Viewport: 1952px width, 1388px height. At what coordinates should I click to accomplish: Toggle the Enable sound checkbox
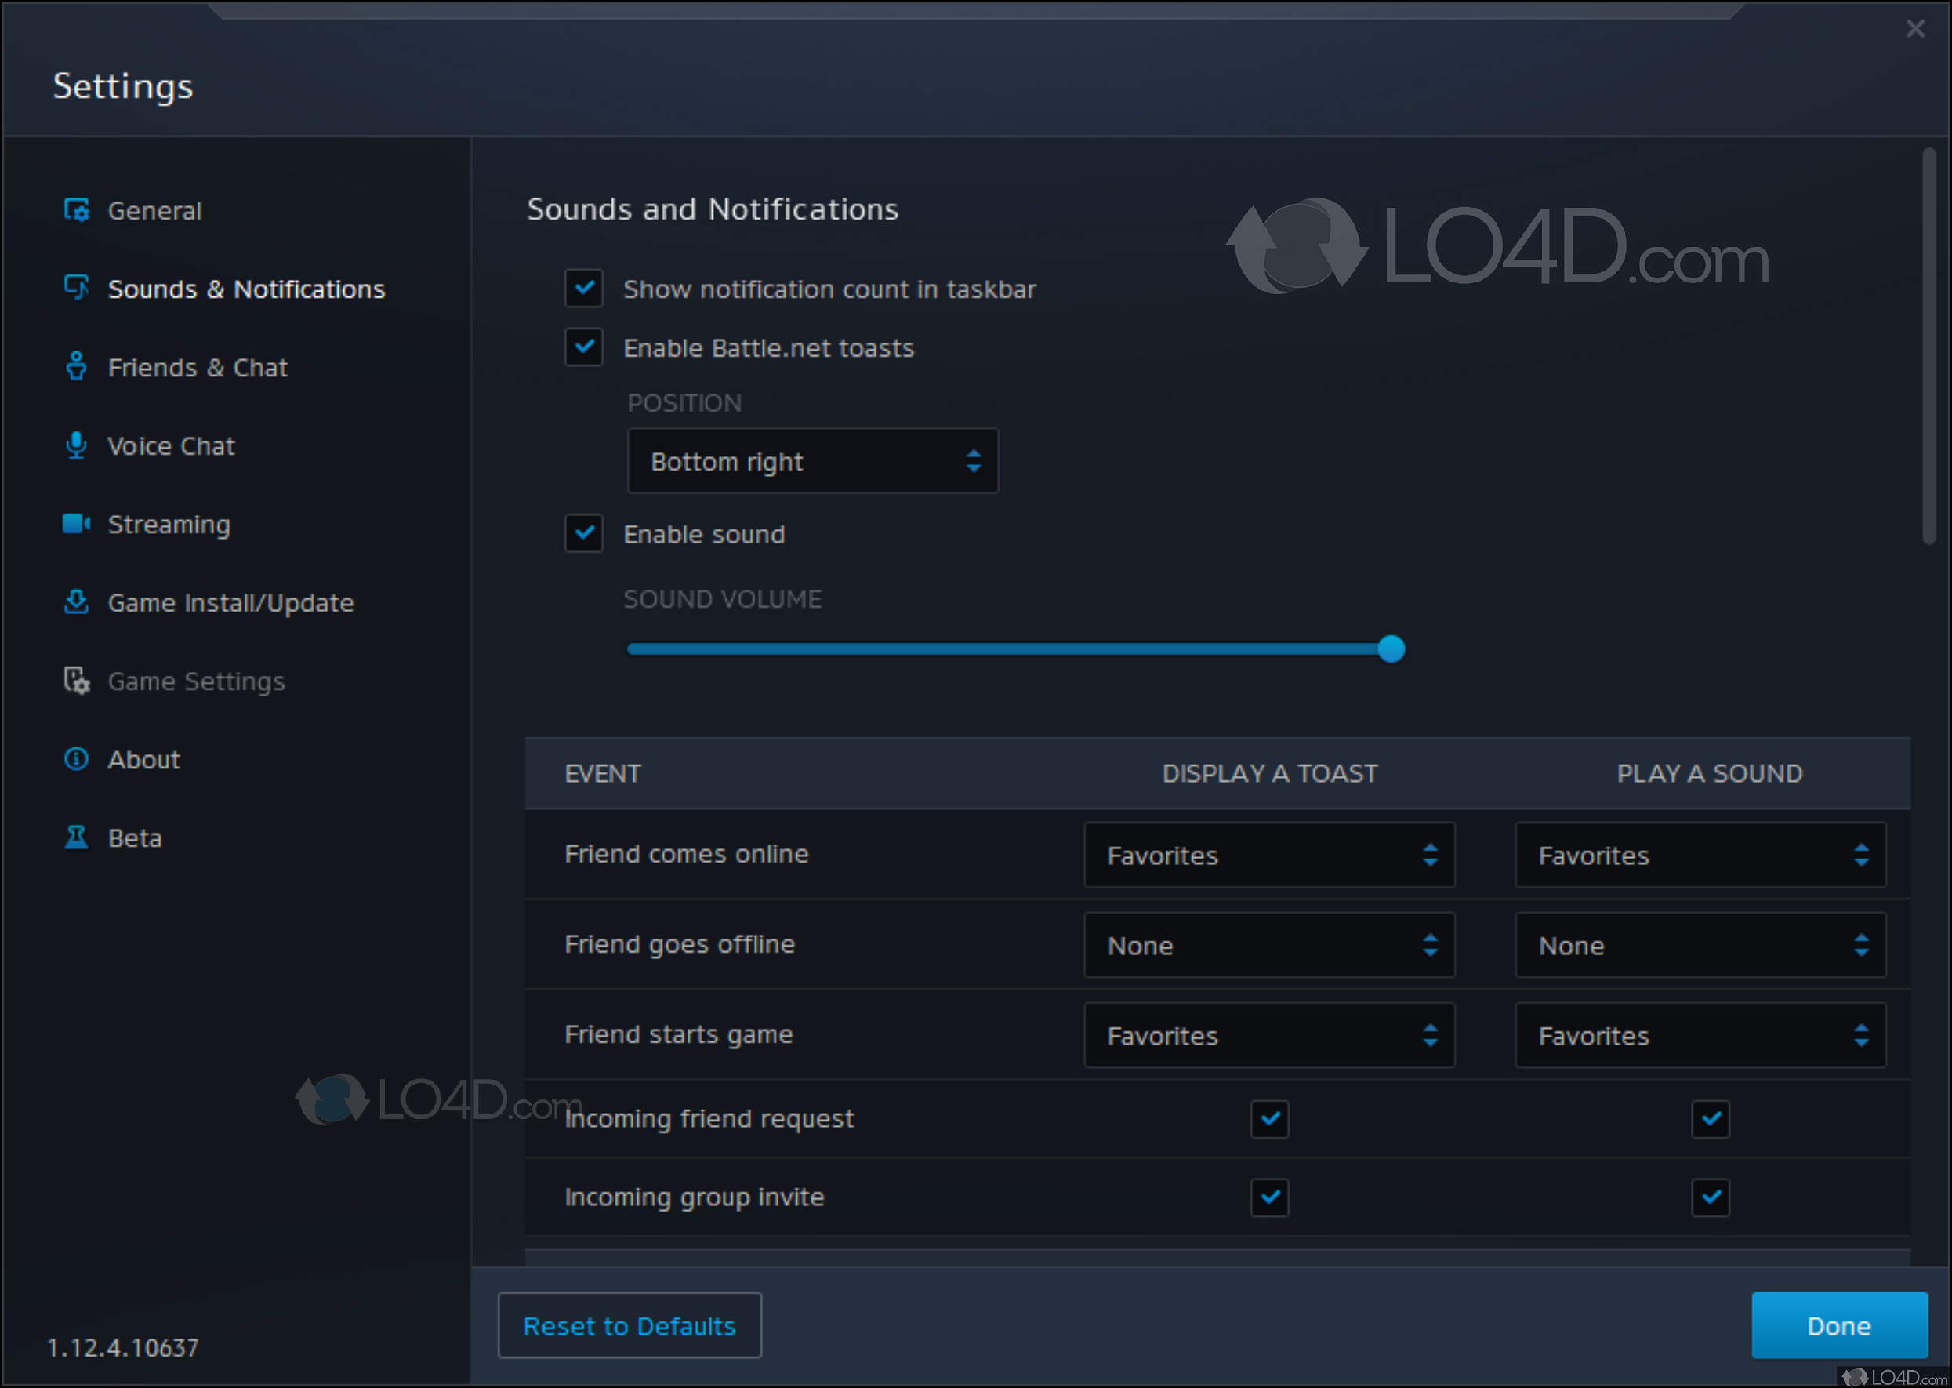pyautogui.click(x=583, y=533)
